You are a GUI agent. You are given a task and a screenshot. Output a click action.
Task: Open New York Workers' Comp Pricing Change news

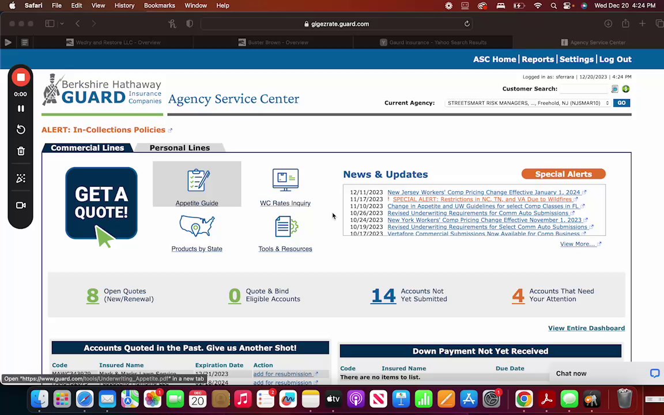(x=484, y=220)
